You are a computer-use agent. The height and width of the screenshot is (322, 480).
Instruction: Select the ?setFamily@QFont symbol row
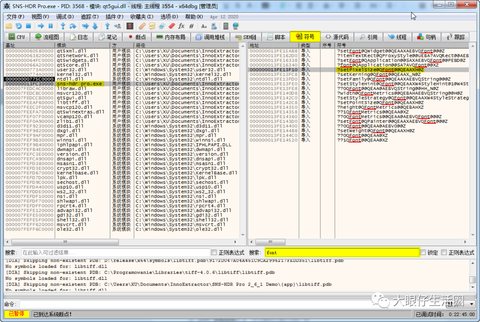359,79
